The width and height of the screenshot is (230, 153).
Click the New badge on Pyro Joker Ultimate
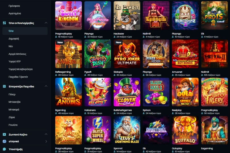pyautogui.click(x=118, y=42)
